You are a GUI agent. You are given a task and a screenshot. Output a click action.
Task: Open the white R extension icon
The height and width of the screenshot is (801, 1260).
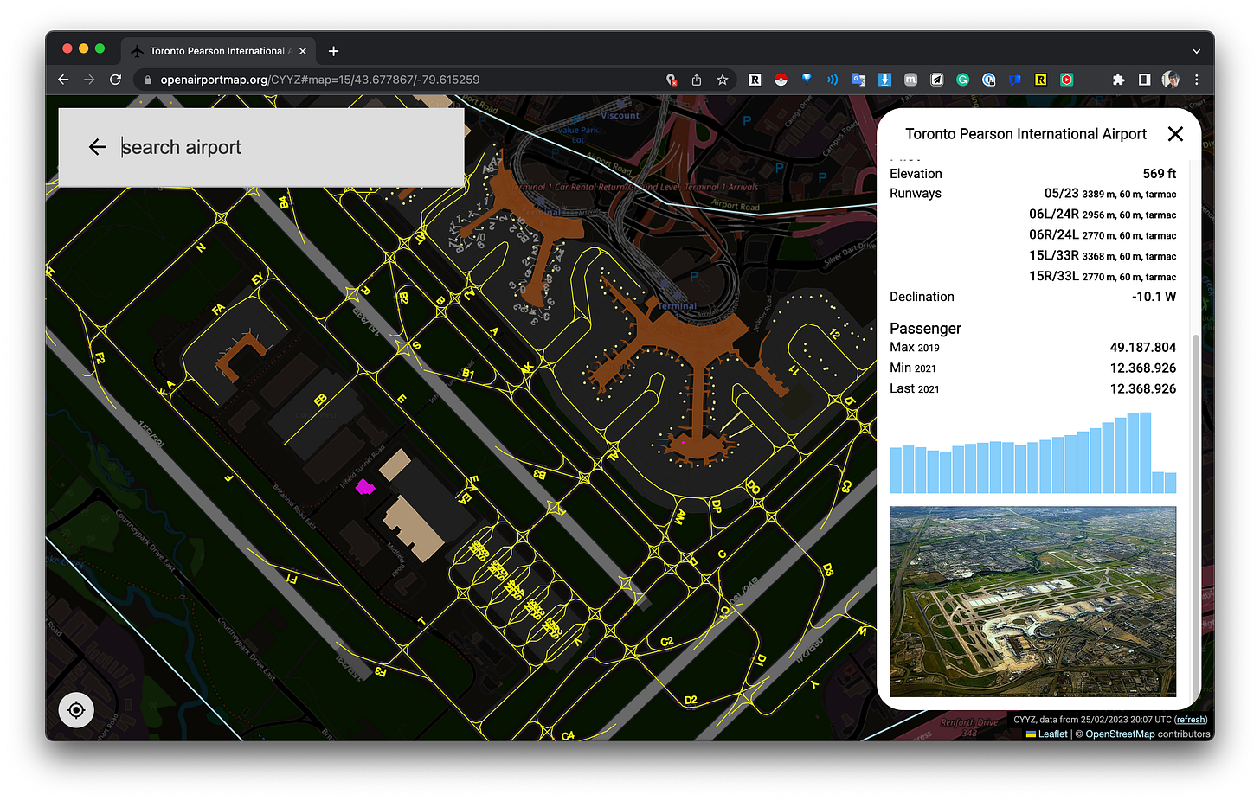point(755,80)
